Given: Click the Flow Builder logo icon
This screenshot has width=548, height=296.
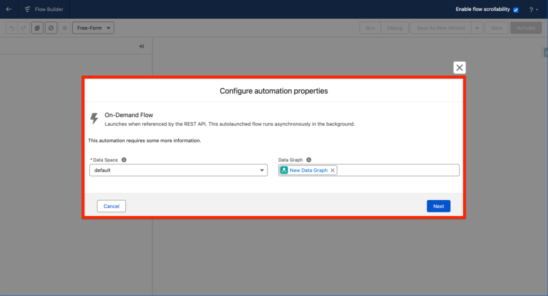Looking at the screenshot, I should tap(27, 9).
